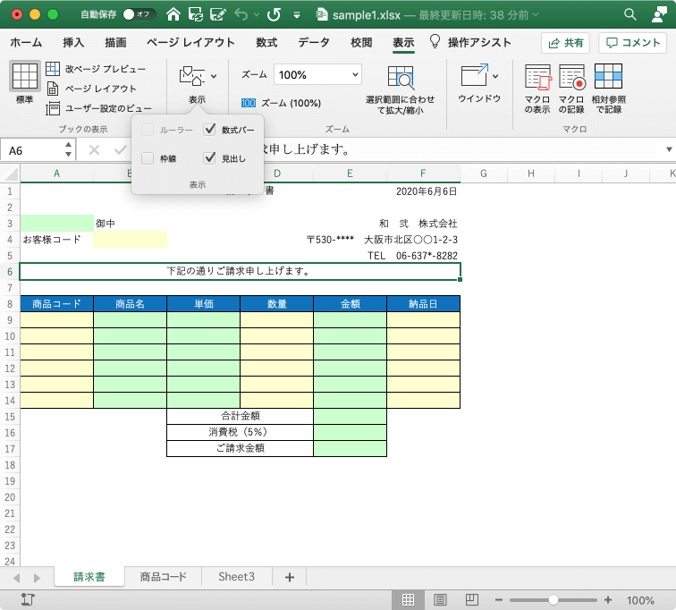Select column G header

pyautogui.click(x=484, y=174)
